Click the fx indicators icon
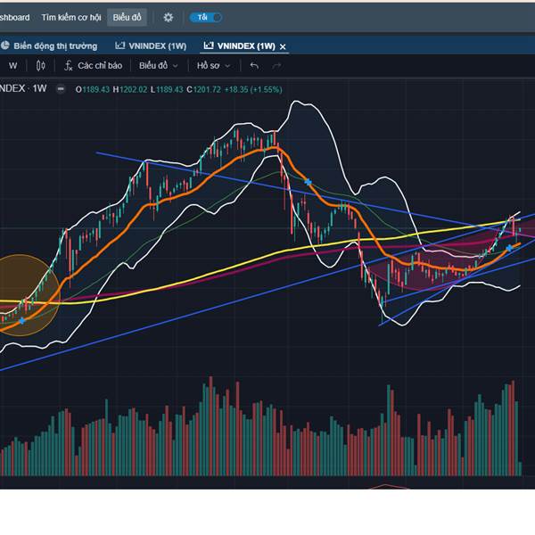Viewport: 535px width, 535px height. [x=68, y=65]
